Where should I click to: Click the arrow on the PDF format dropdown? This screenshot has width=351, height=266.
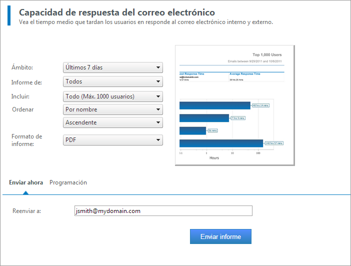click(x=158, y=140)
